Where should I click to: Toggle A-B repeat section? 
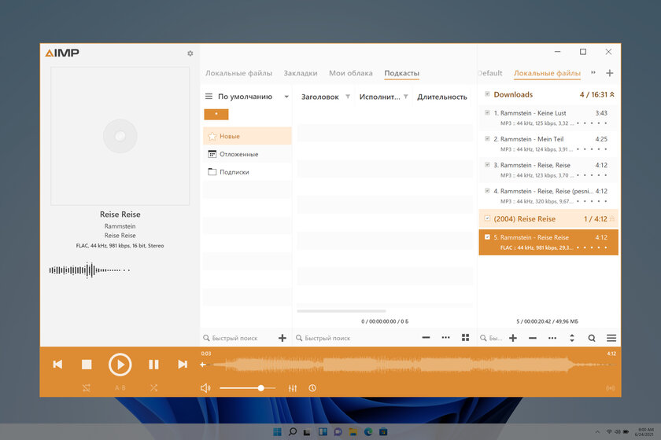click(x=120, y=388)
